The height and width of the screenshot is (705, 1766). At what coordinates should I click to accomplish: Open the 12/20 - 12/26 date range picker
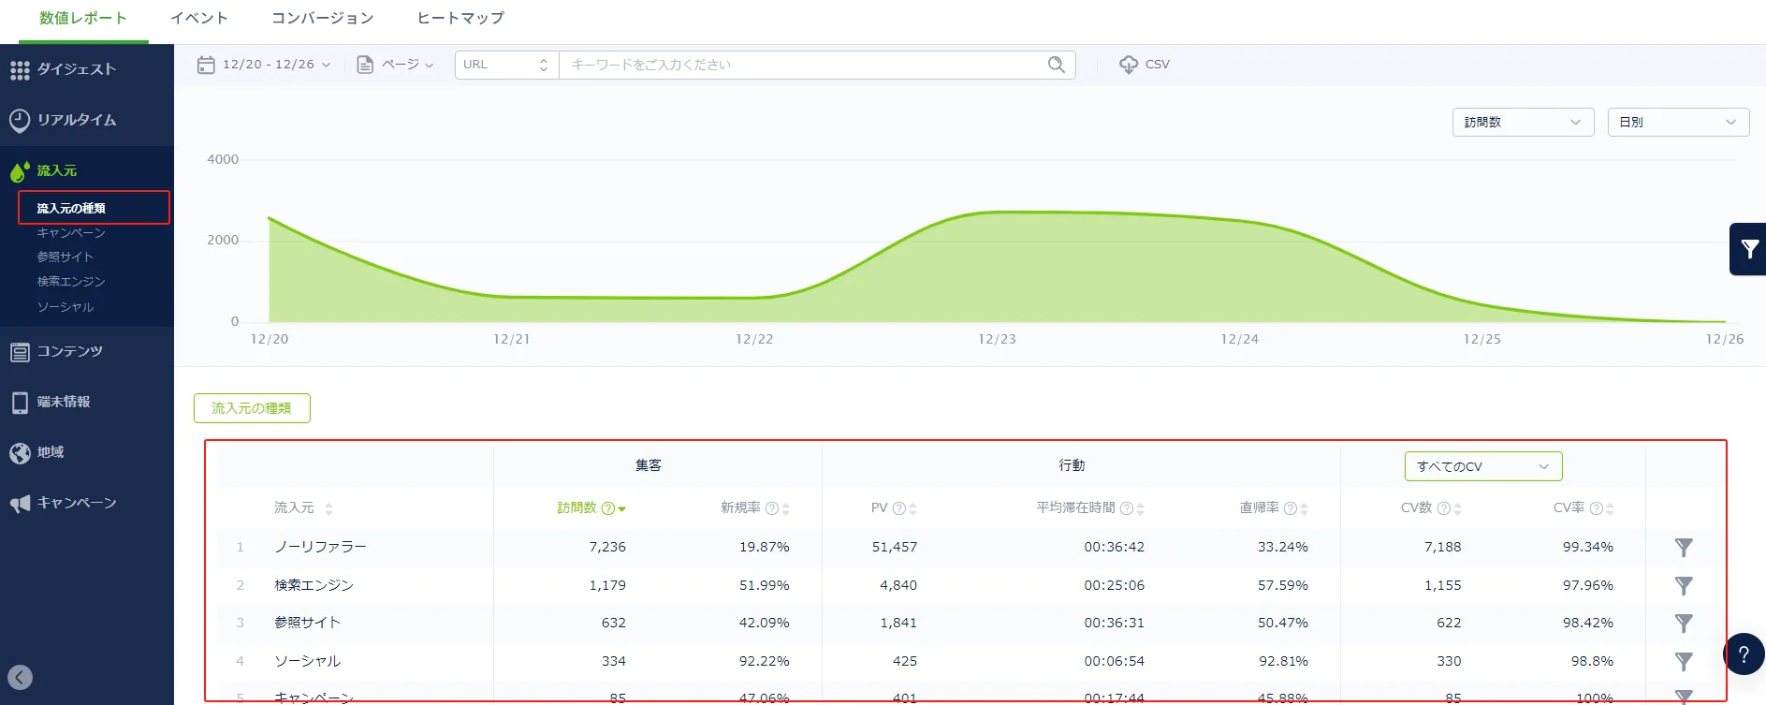264,65
